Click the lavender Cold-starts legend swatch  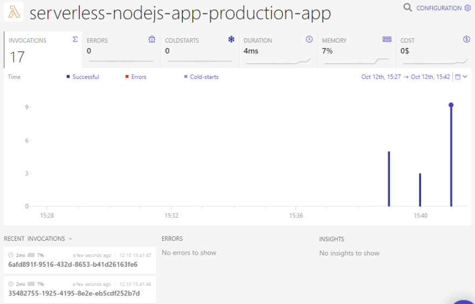tap(186, 77)
